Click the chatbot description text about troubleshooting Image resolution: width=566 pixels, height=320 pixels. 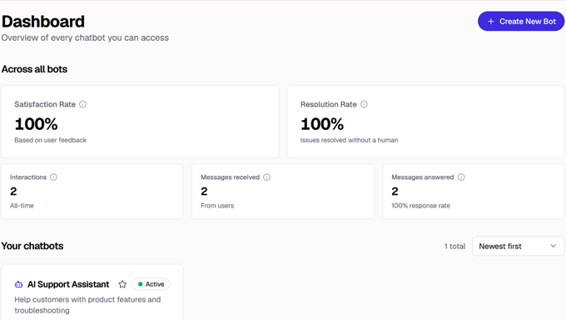pos(87,305)
